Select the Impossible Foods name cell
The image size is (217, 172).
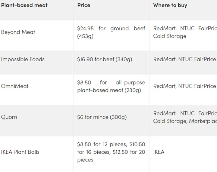23,59
